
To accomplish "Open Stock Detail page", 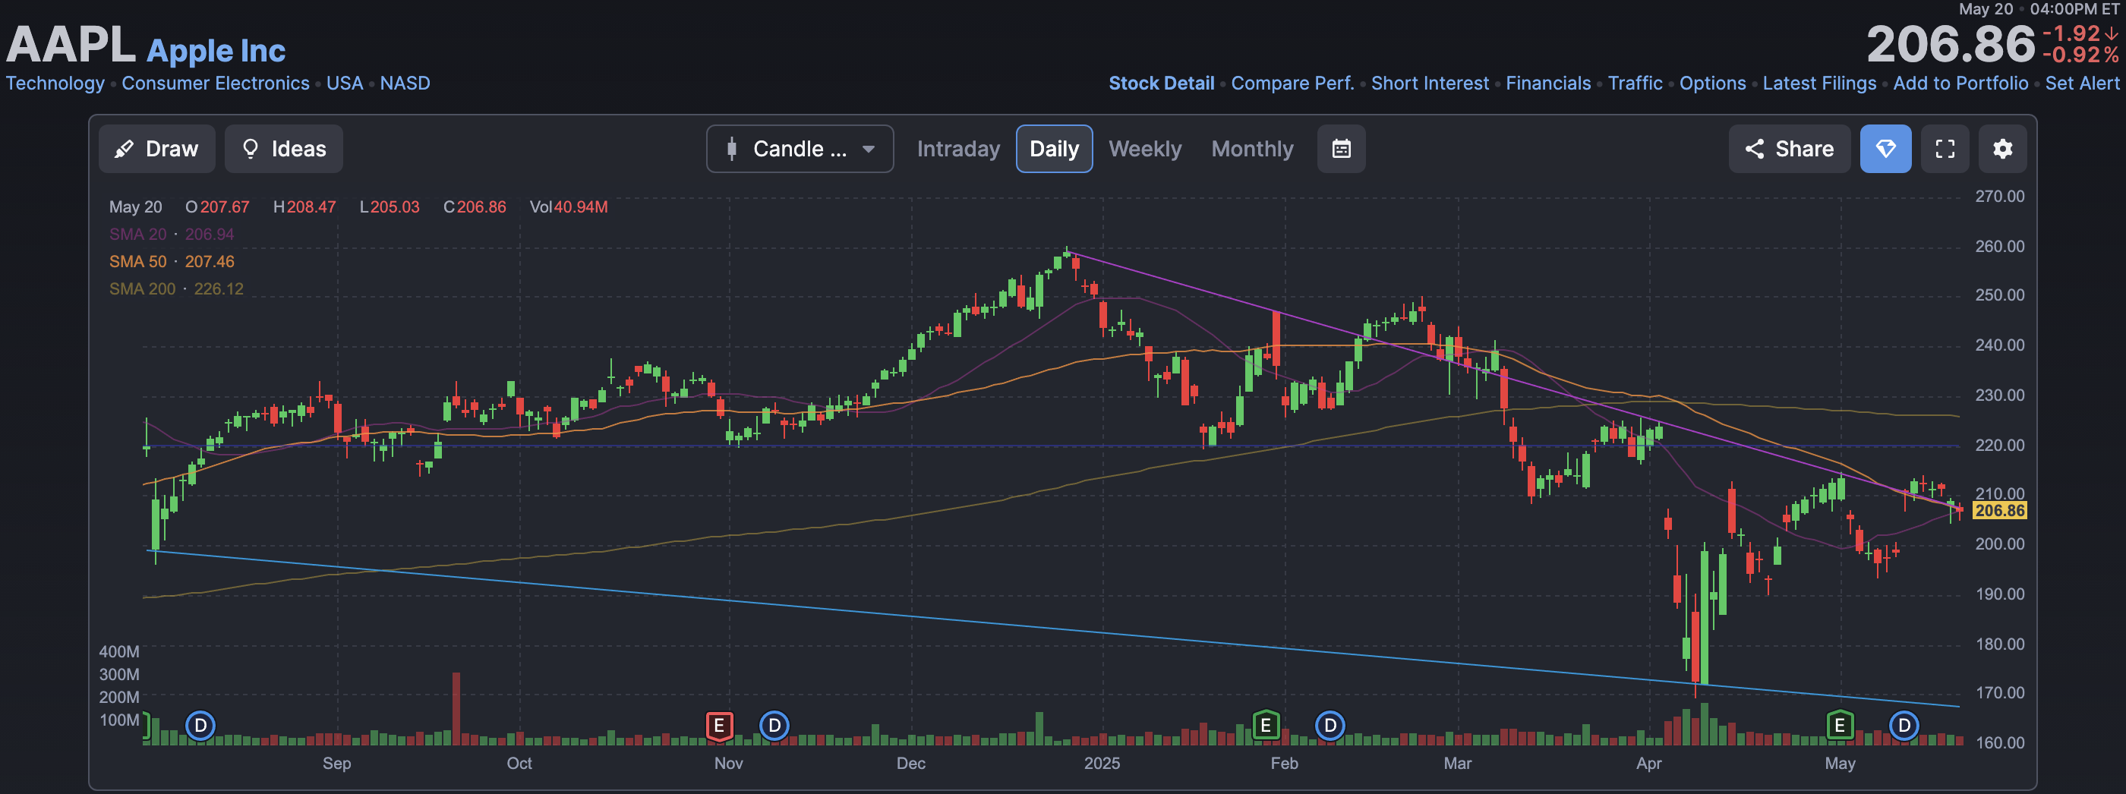I will 1161,83.
